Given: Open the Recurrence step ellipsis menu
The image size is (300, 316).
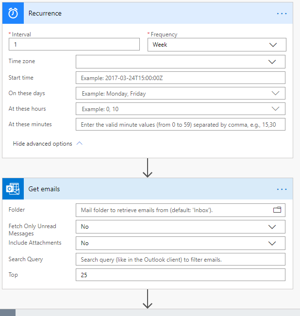Looking at the screenshot, I should [282, 14].
